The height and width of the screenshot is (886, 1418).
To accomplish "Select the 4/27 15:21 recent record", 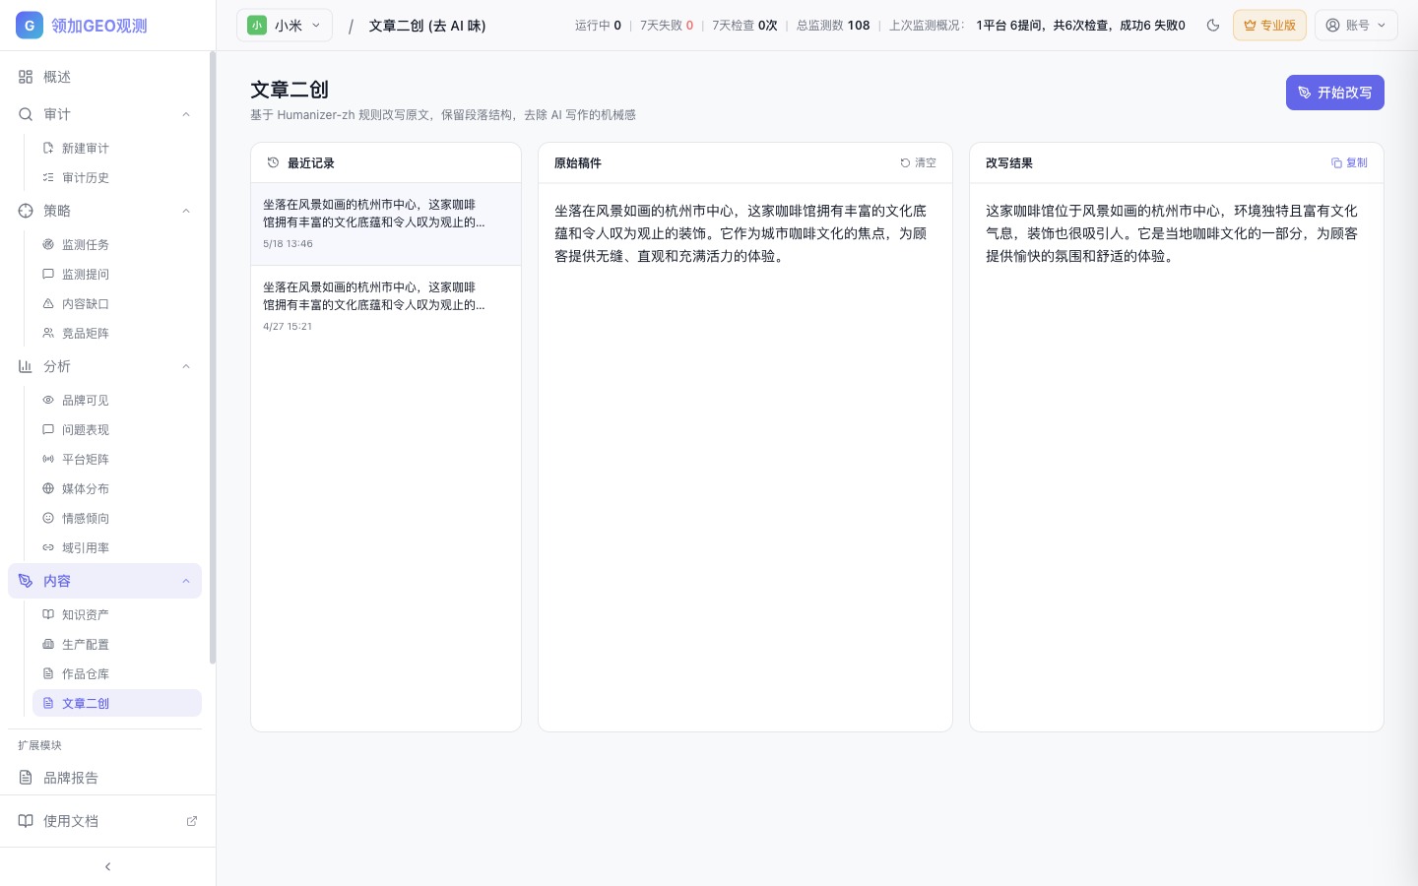I will pyautogui.click(x=386, y=306).
